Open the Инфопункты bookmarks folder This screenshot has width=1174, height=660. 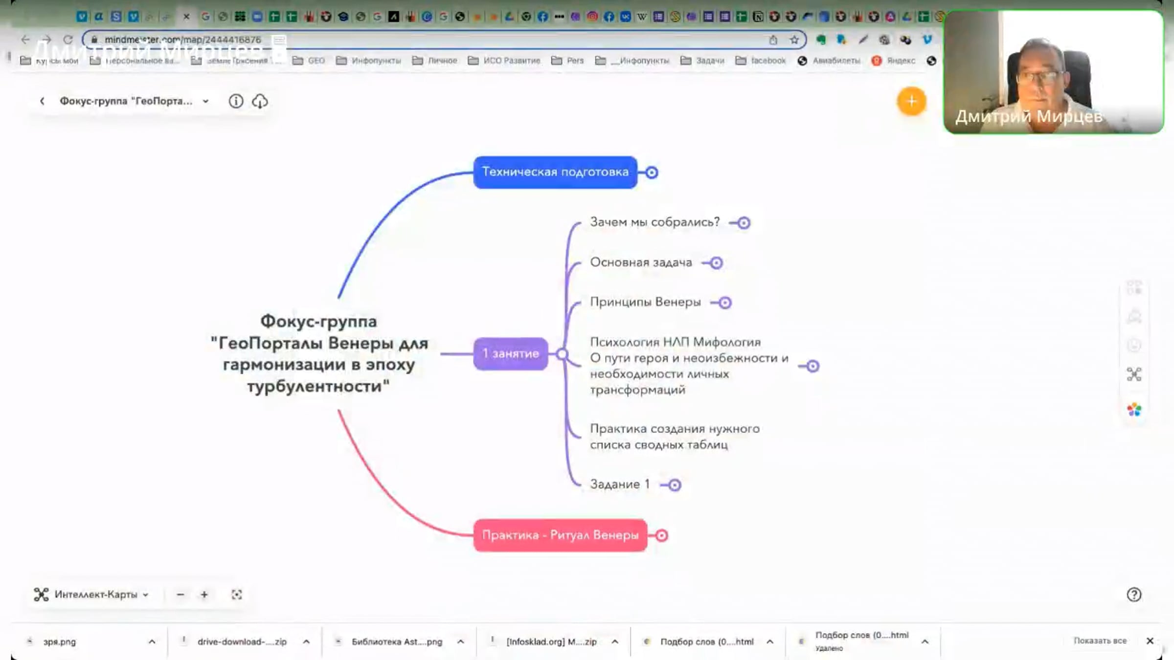(369, 61)
